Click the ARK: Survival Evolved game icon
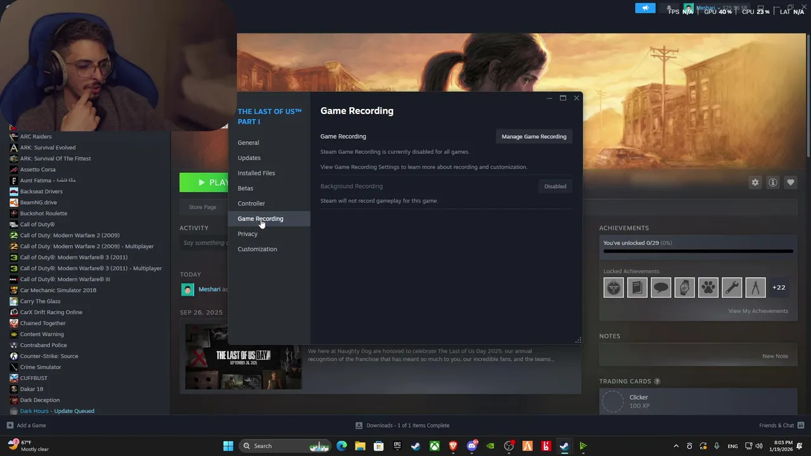811x456 pixels. [14, 148]
